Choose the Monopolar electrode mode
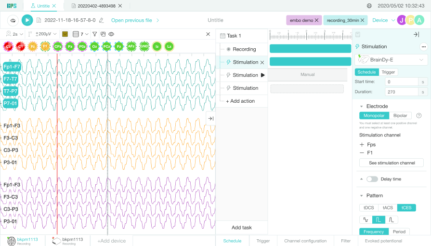 374,115
